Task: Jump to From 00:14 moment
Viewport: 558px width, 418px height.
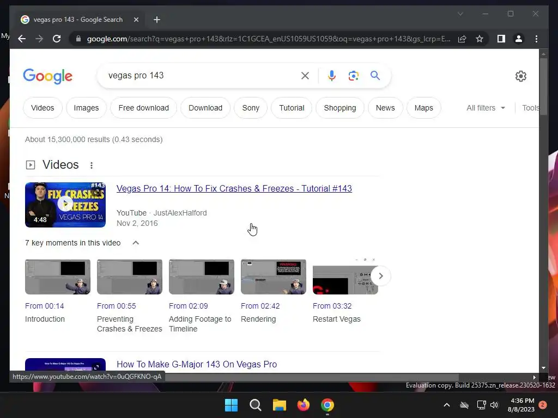Action: 45,306
